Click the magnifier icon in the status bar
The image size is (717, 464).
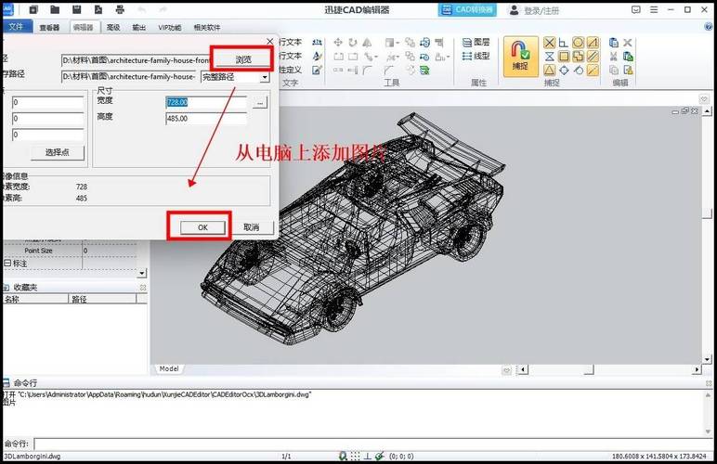click(x=343, y=456)
